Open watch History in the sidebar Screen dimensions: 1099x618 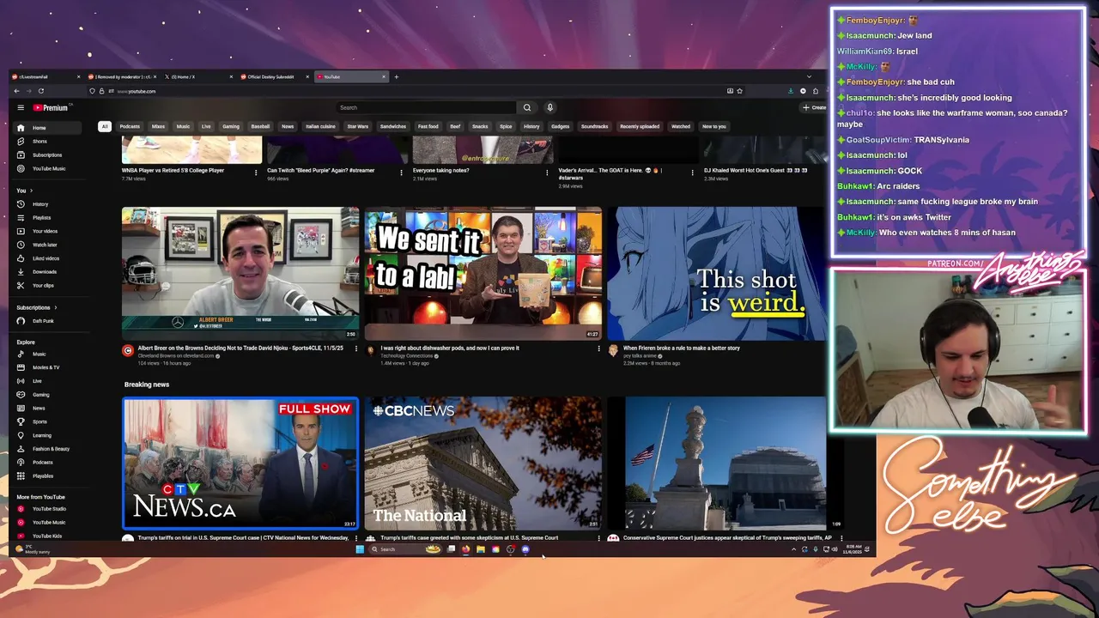[x=40, y=204]
